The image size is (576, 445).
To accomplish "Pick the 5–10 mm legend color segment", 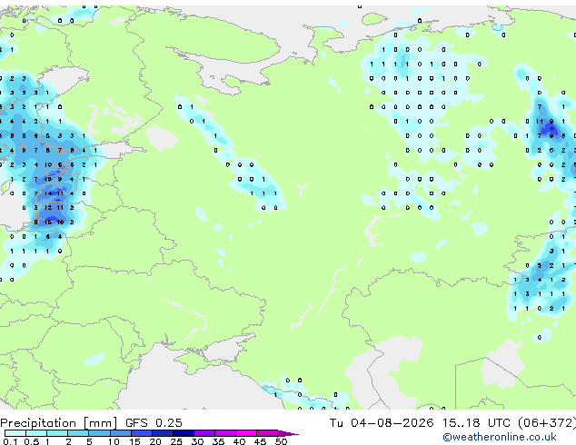I will (99, 433).
